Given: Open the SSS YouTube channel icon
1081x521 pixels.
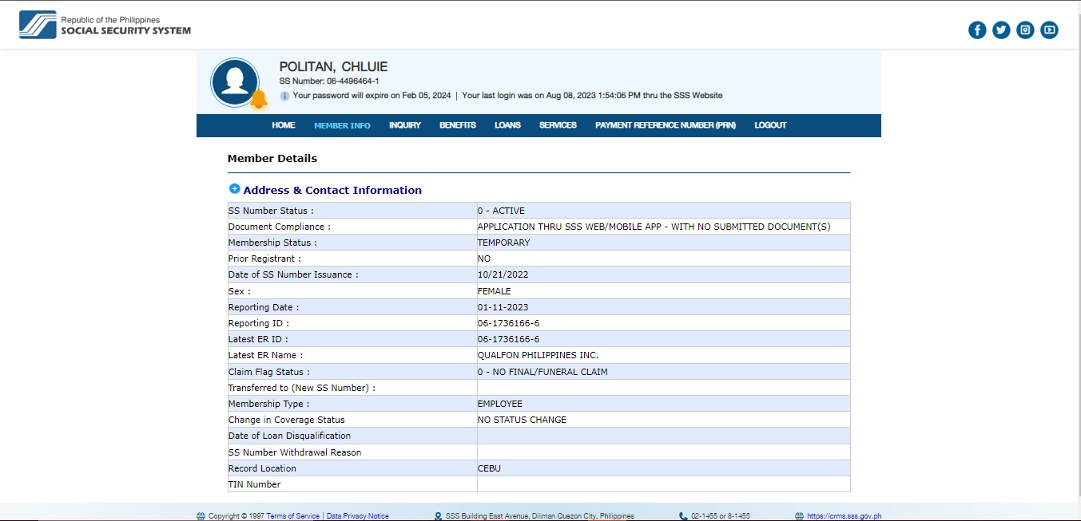Looking at the screenshot, I should click(1049, 30).
